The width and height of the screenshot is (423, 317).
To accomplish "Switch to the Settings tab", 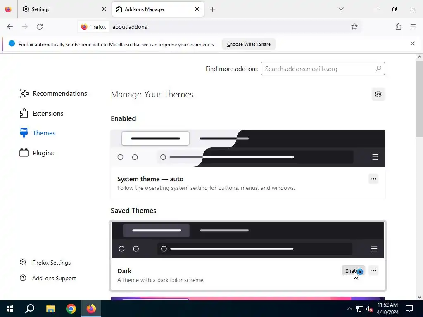I will coord(64,9).
